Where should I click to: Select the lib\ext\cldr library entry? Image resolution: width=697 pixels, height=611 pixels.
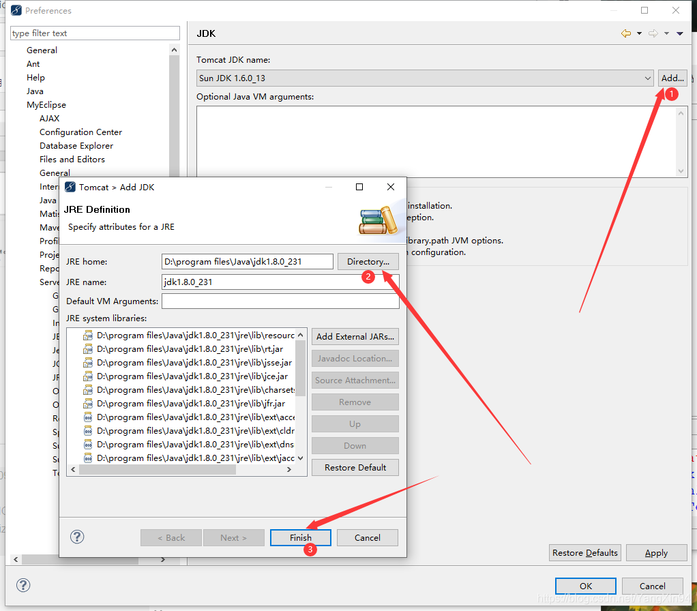click(x=196, y=431)
